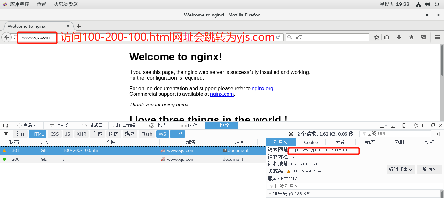Toggle split console icon in devtools

coord(393,126)
